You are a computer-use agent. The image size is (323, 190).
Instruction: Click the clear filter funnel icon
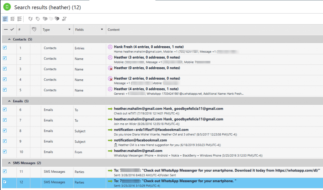(64, 19)
